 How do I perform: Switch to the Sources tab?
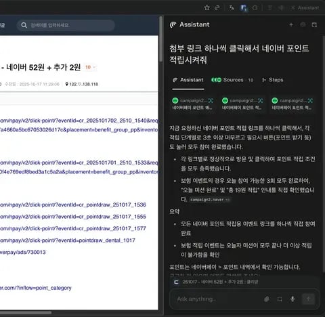[232, 80]
